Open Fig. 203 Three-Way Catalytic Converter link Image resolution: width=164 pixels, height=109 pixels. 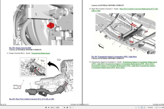[x=32, y=99]
